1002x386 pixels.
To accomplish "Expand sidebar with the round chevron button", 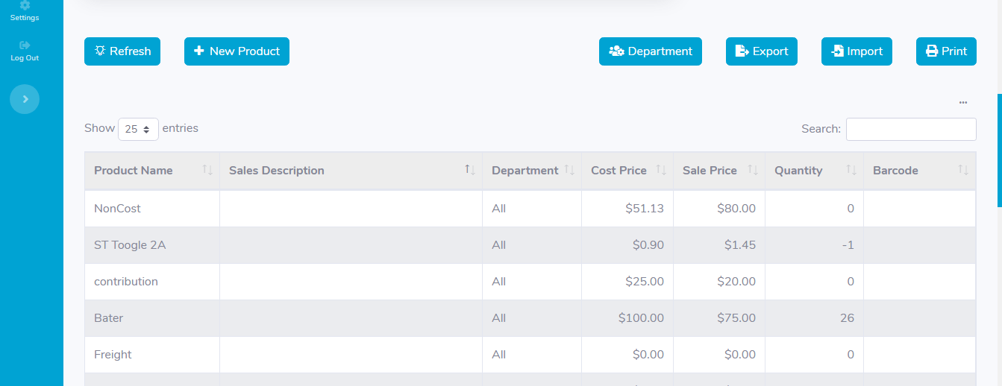I will click(25, 99).
